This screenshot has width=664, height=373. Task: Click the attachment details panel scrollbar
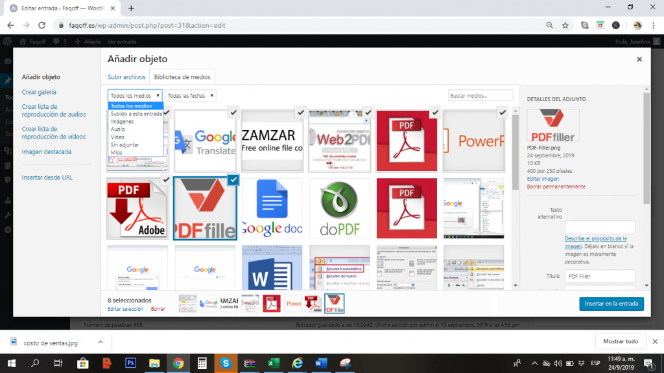646,148
